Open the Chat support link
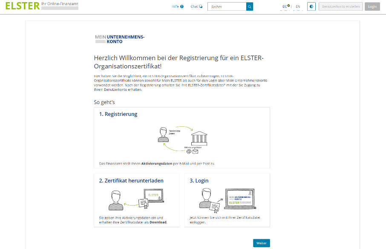Screen dimensions: 386x249 pyautogui.click(x=196, y=7)
